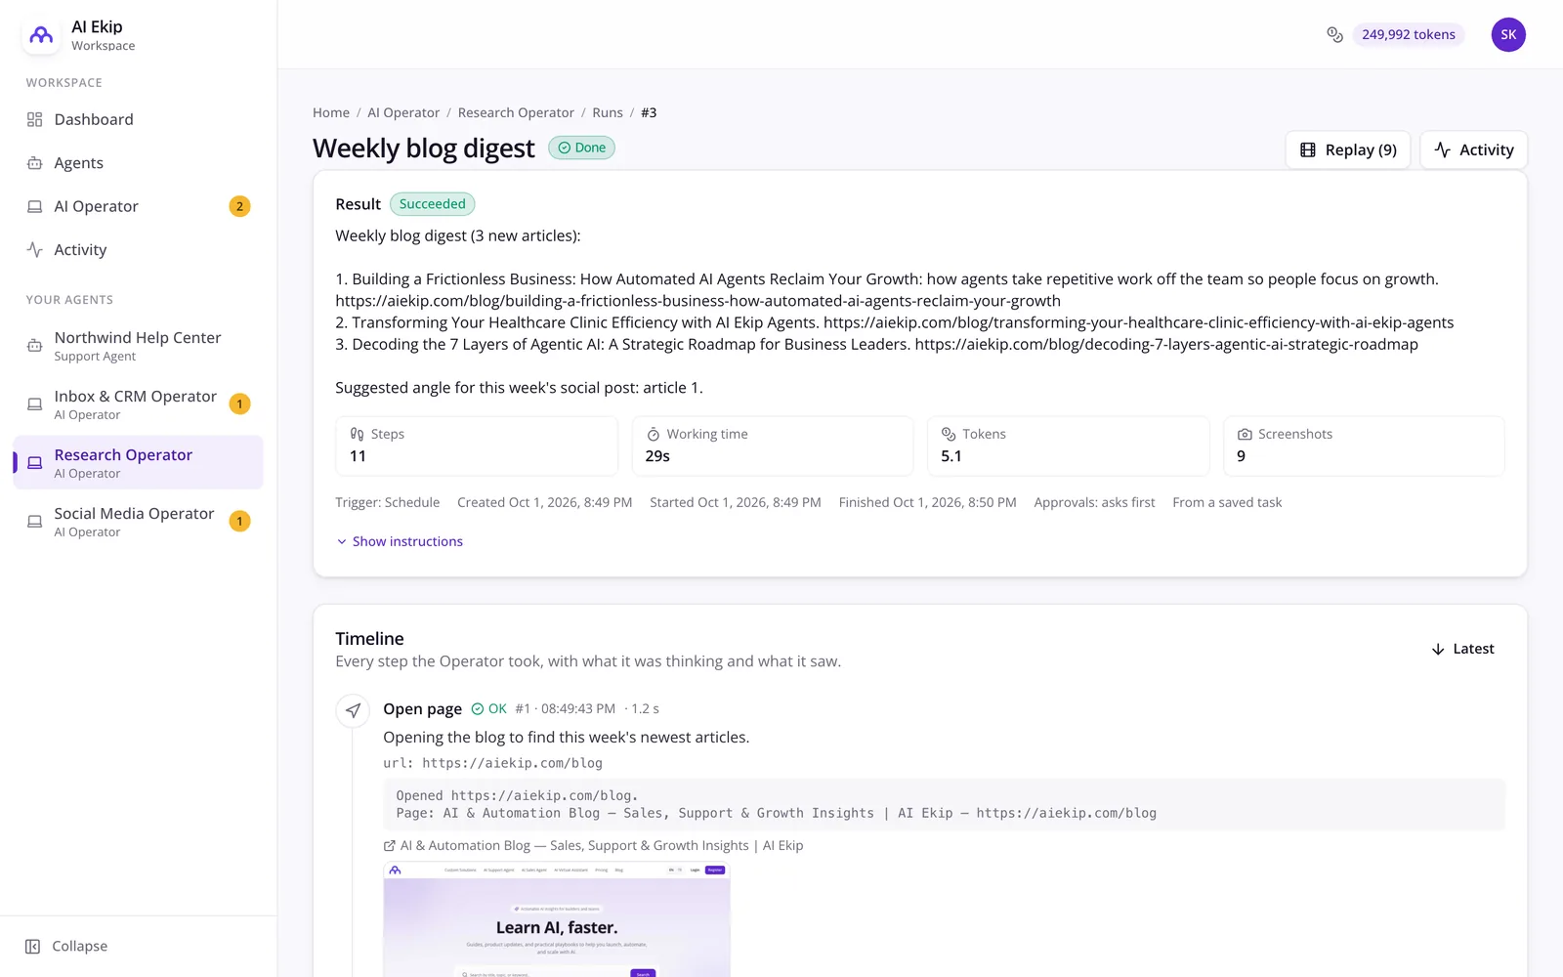Open the blog screenshot thumbnail

tap(557, 919)
